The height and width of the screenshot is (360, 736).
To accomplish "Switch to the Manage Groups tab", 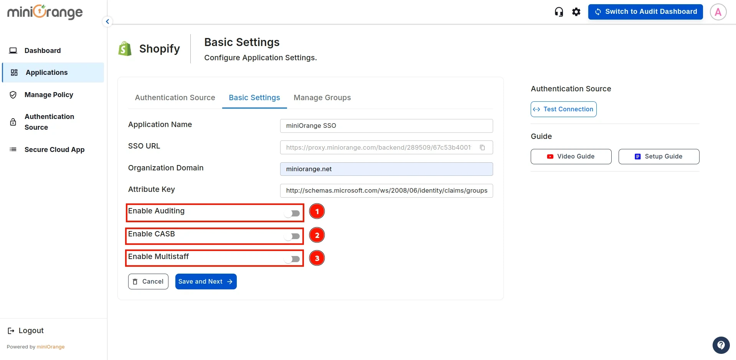I will coord(322,98).
